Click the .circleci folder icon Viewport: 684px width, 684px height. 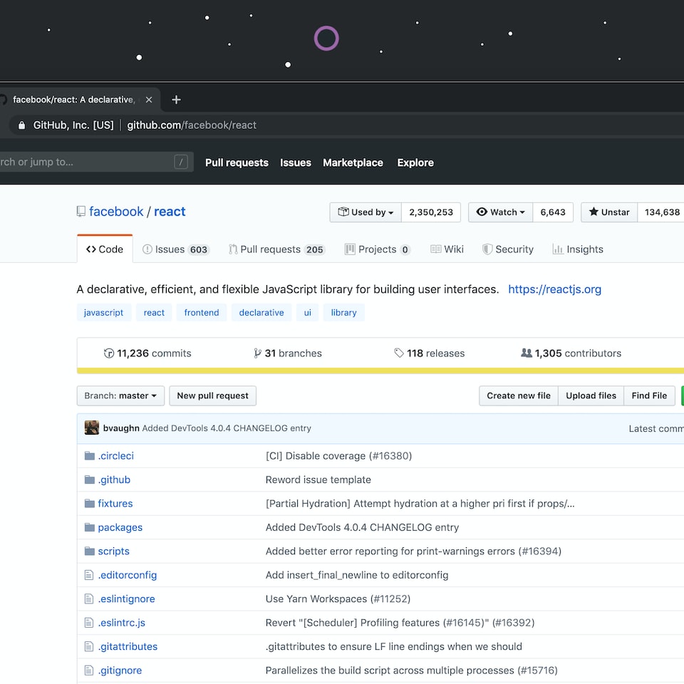[89, 456]
